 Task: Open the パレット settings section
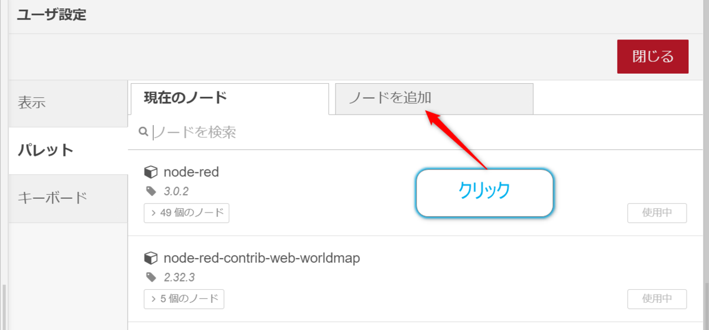click(68, 150)
